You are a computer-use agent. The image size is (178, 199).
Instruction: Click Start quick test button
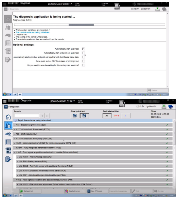[x=30, y=191]
